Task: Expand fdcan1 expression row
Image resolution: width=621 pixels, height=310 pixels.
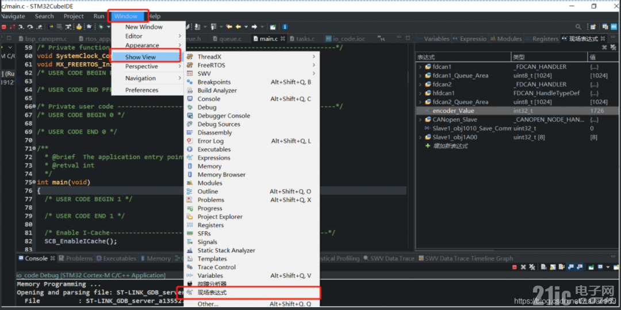Action: coord(420,67)
